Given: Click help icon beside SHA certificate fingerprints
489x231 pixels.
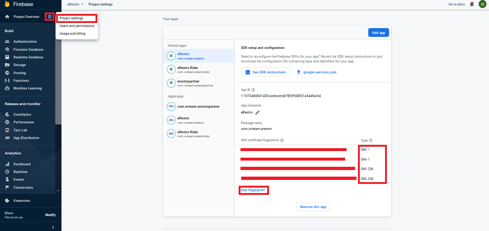Looking at the screenshot, I should [x=282, y=140].
